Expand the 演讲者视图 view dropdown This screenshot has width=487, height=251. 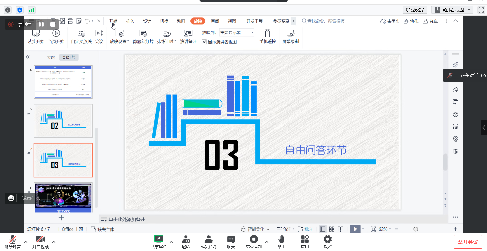[469, 10]
